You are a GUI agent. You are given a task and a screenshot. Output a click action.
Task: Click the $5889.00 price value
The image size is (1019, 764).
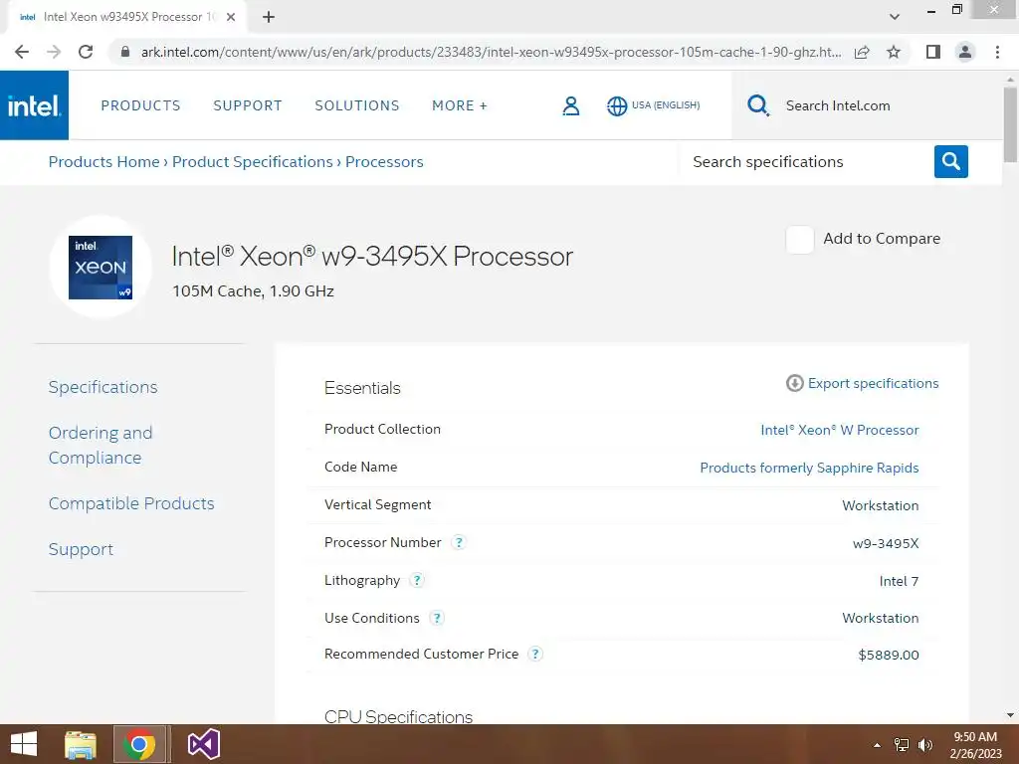889,655
